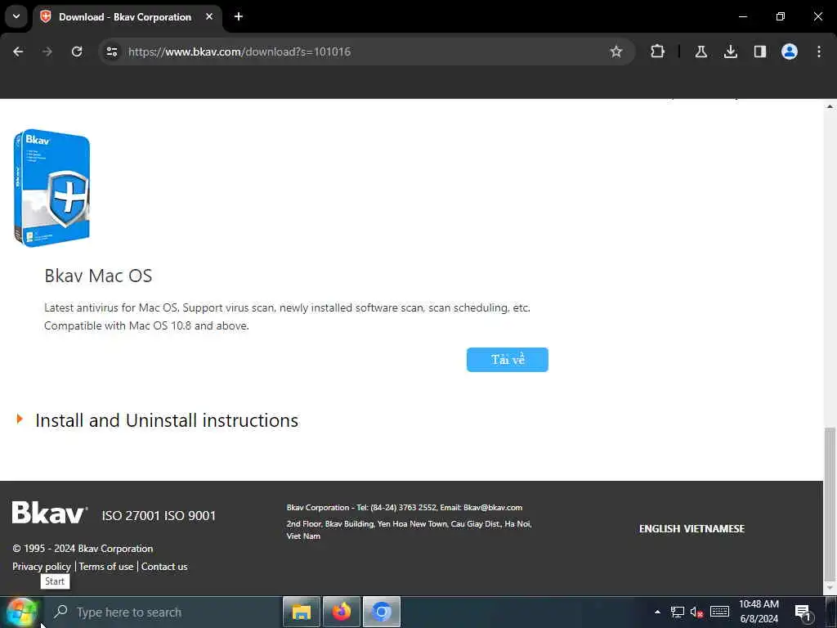837x628 pixels.
Task: Click the Bkav Mac OS heading
Action: coord(98,276)
